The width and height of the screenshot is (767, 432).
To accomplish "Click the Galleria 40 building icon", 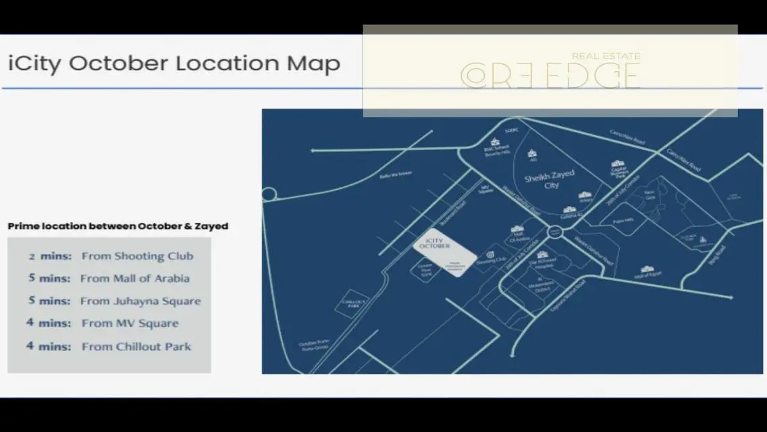I will click(569, 209).
